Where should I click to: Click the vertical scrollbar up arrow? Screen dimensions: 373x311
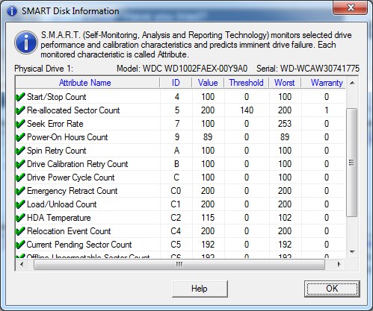(x=352, y=83)
